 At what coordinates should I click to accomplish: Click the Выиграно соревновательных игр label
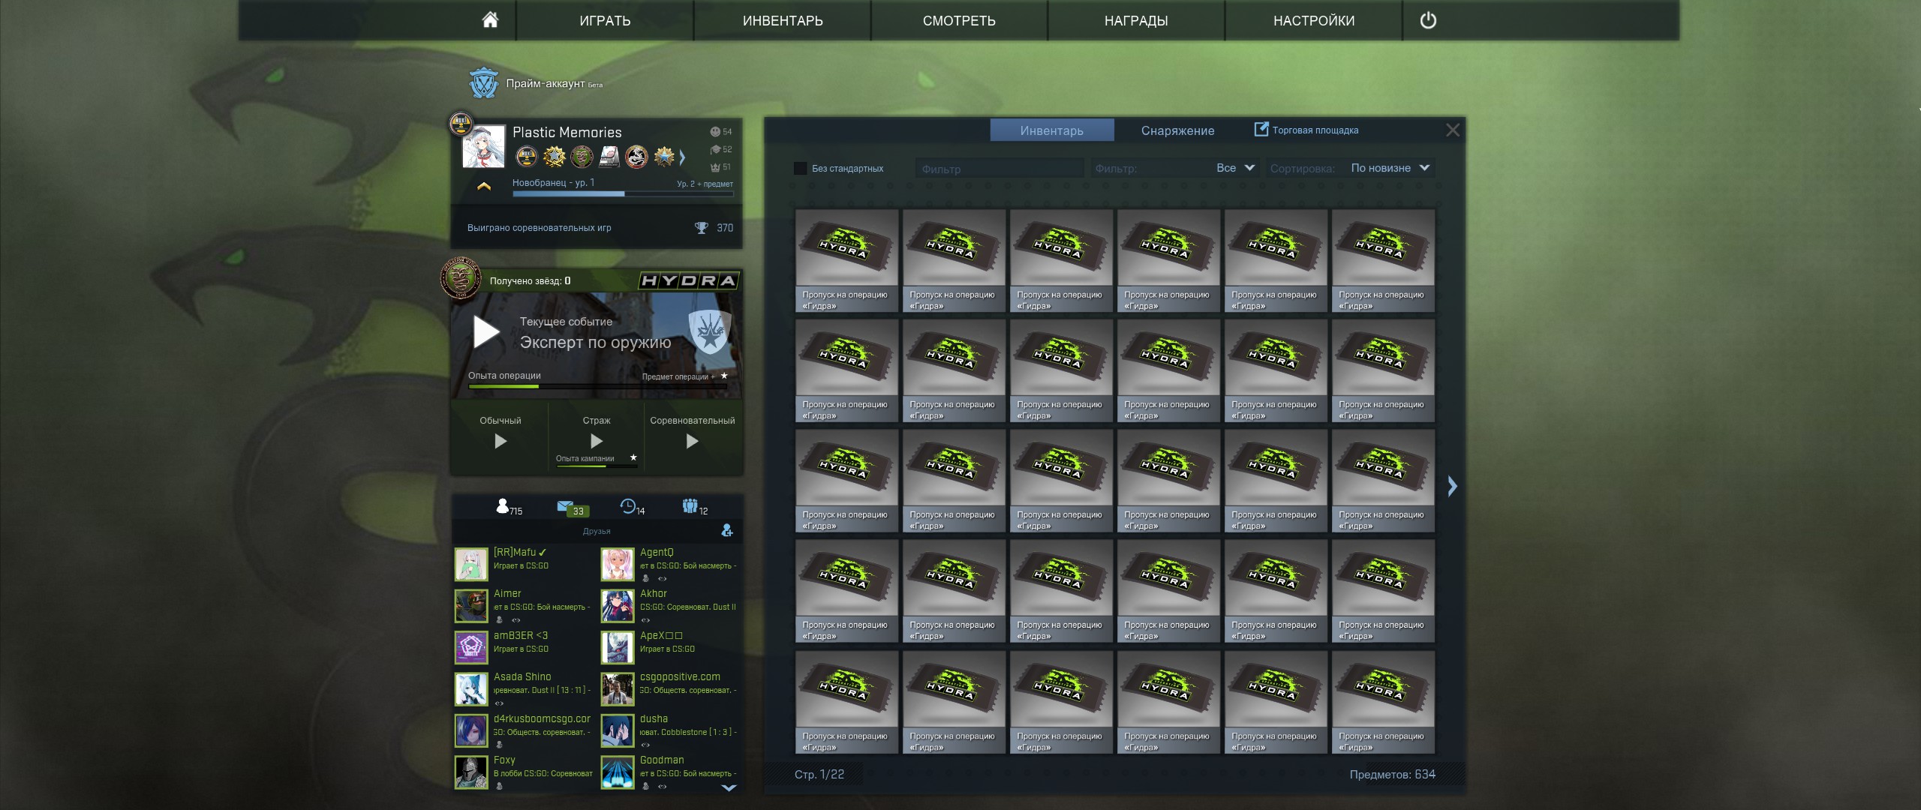click(x=539, y=228)
